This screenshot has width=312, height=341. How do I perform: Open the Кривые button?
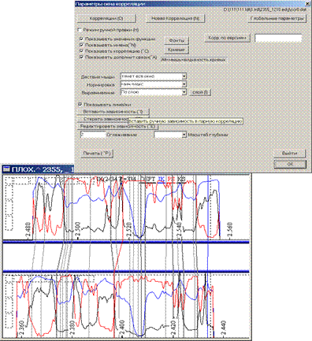176,50
